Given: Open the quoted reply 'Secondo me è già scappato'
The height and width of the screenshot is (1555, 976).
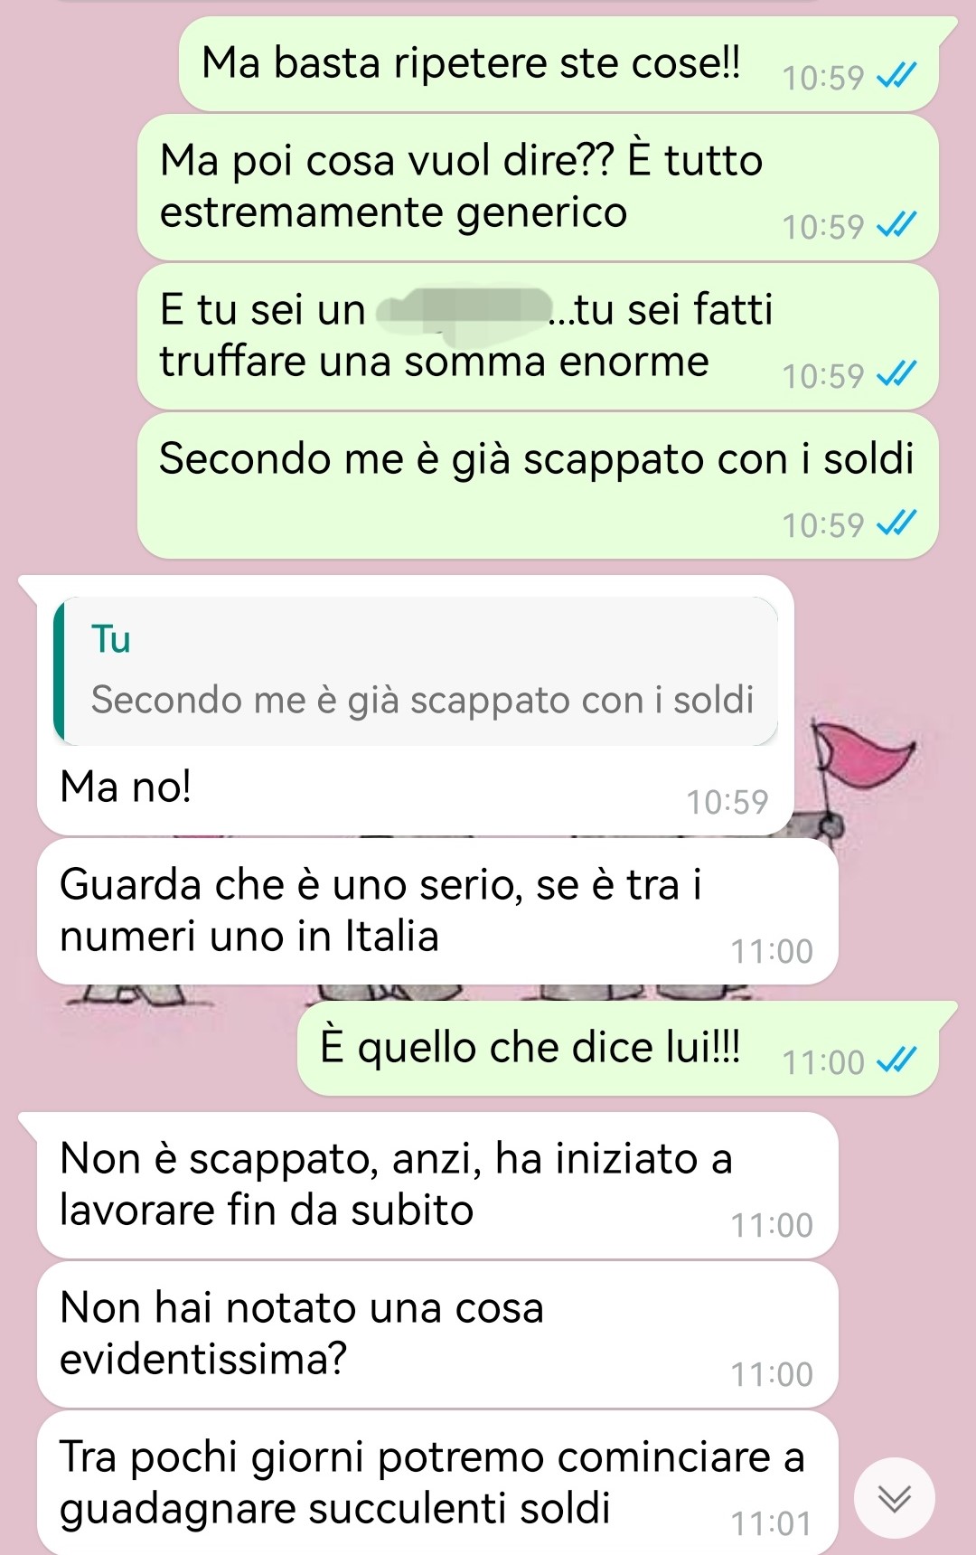Looking at the screenshot, I should 416,671.
